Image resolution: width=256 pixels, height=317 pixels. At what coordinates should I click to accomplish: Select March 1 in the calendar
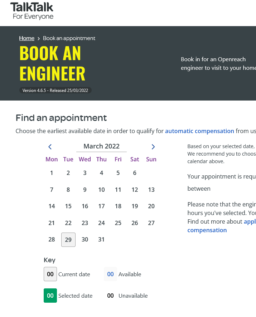(52, 173)
